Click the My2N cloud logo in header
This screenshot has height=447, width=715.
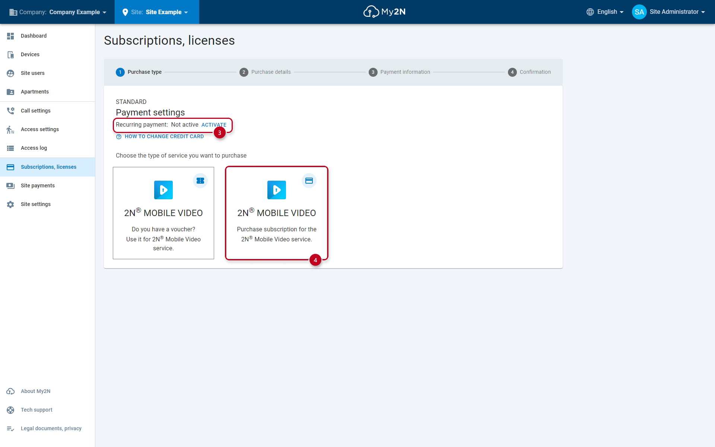coord(384,12)
